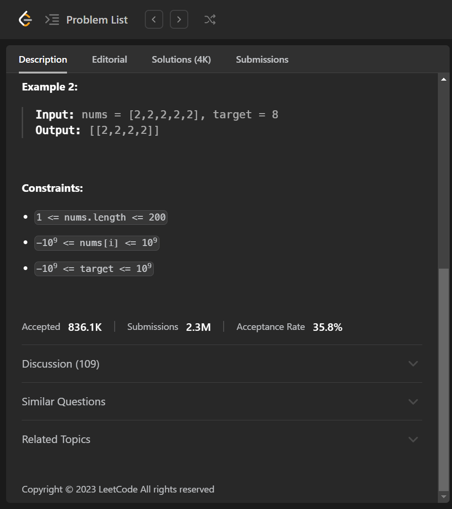This screenshot has height=509, width=452.
Task: Go to the previous problem arrow
Action: click(154, 20)
